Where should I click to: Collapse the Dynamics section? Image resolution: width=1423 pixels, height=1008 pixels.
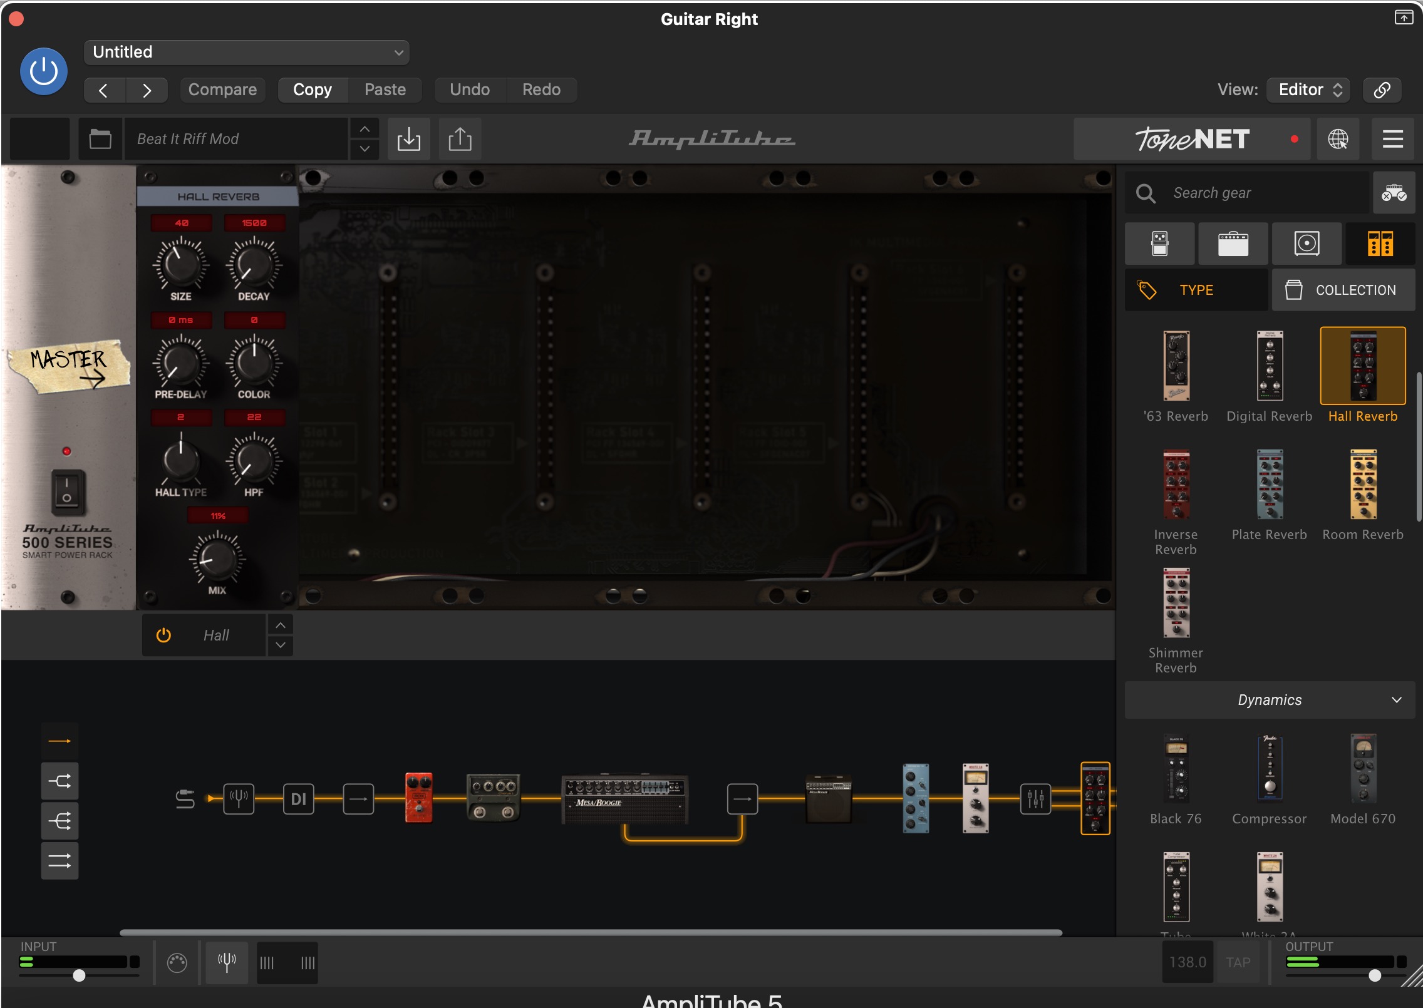pos(1269,700)
